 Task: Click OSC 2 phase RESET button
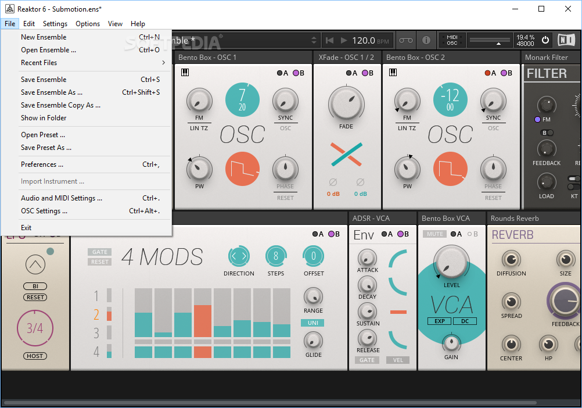coord(493,198)
